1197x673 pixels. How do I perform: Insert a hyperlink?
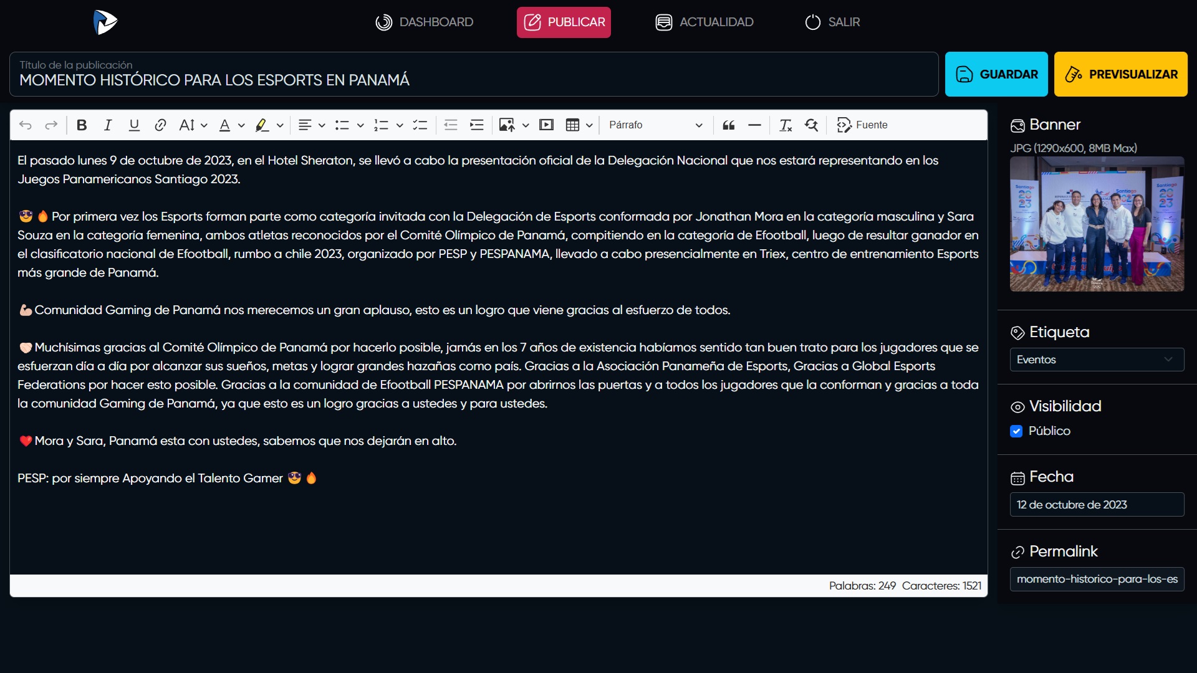tap(160, 125)
